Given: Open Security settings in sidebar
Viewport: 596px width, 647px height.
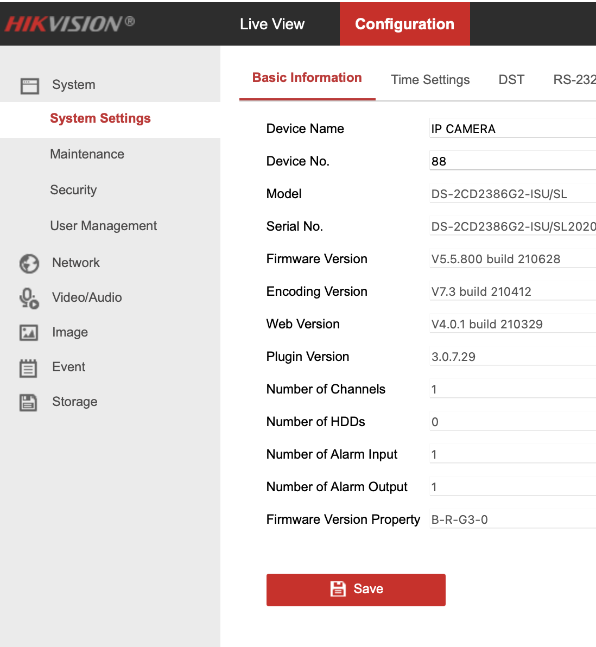Looking at the screenshot, I should pyautogui.click(x=73, y=190).
